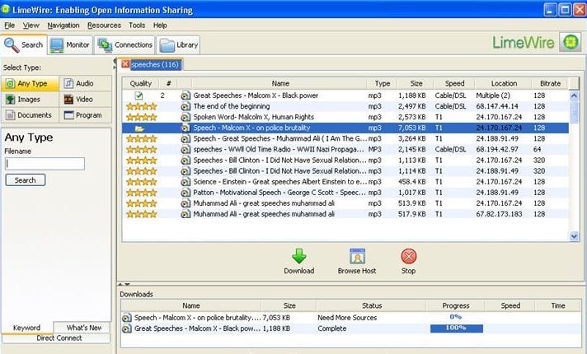This screenshot has width=587, height=354.
Task: Switch to the What's New tab
Action: (x=82, y=328)
